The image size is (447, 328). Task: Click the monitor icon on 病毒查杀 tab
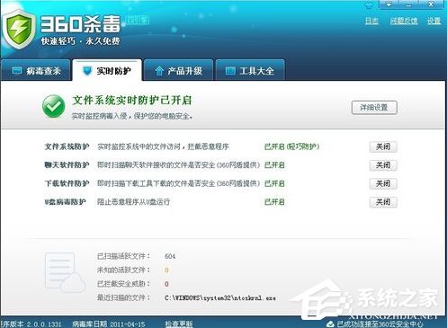click(17, 71)
